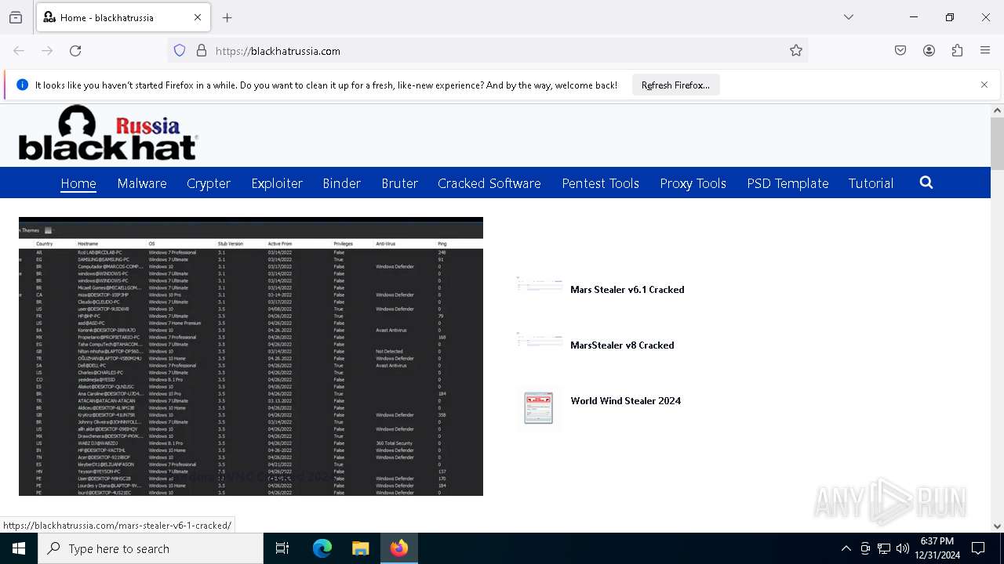Open the Proxy Tools menu item
The width and height of the screenshot is (1004, 564).
[x=693, y=183]
